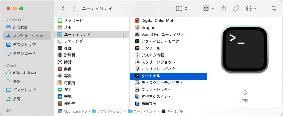The height and width of the screenshot is (116, 283).
Task: Open 共有 in the sidebar
Action: (x=27, y=99)
